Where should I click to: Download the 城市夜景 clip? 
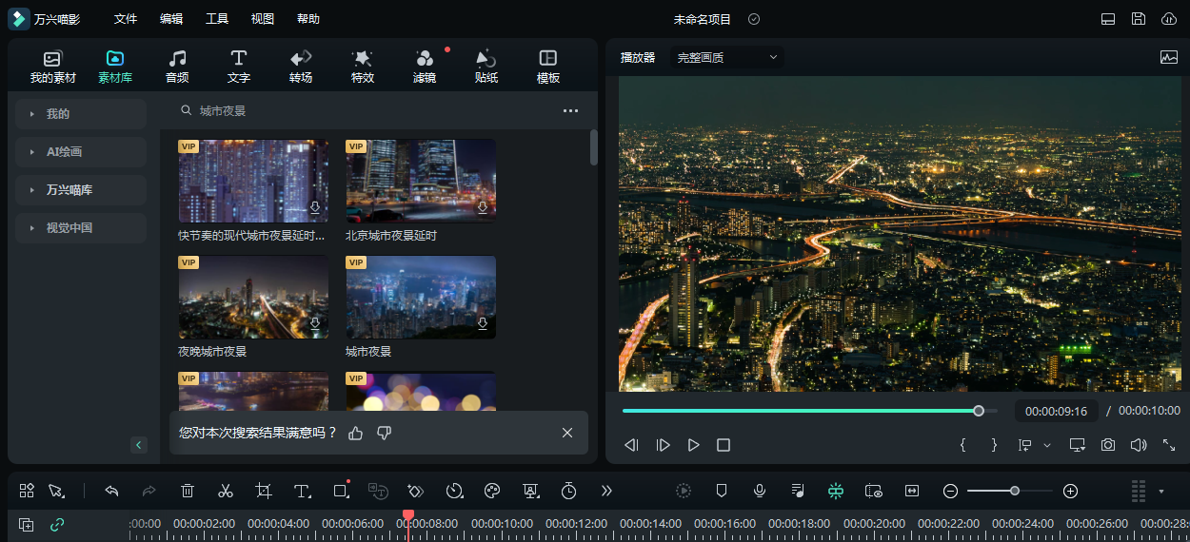click(x=483, y=323)
